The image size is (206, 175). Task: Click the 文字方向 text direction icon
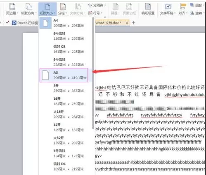(x=78, y=6)
